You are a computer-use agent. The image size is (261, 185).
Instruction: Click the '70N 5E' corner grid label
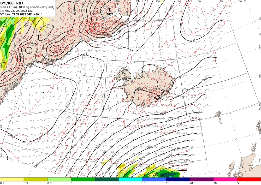(242, 1)
